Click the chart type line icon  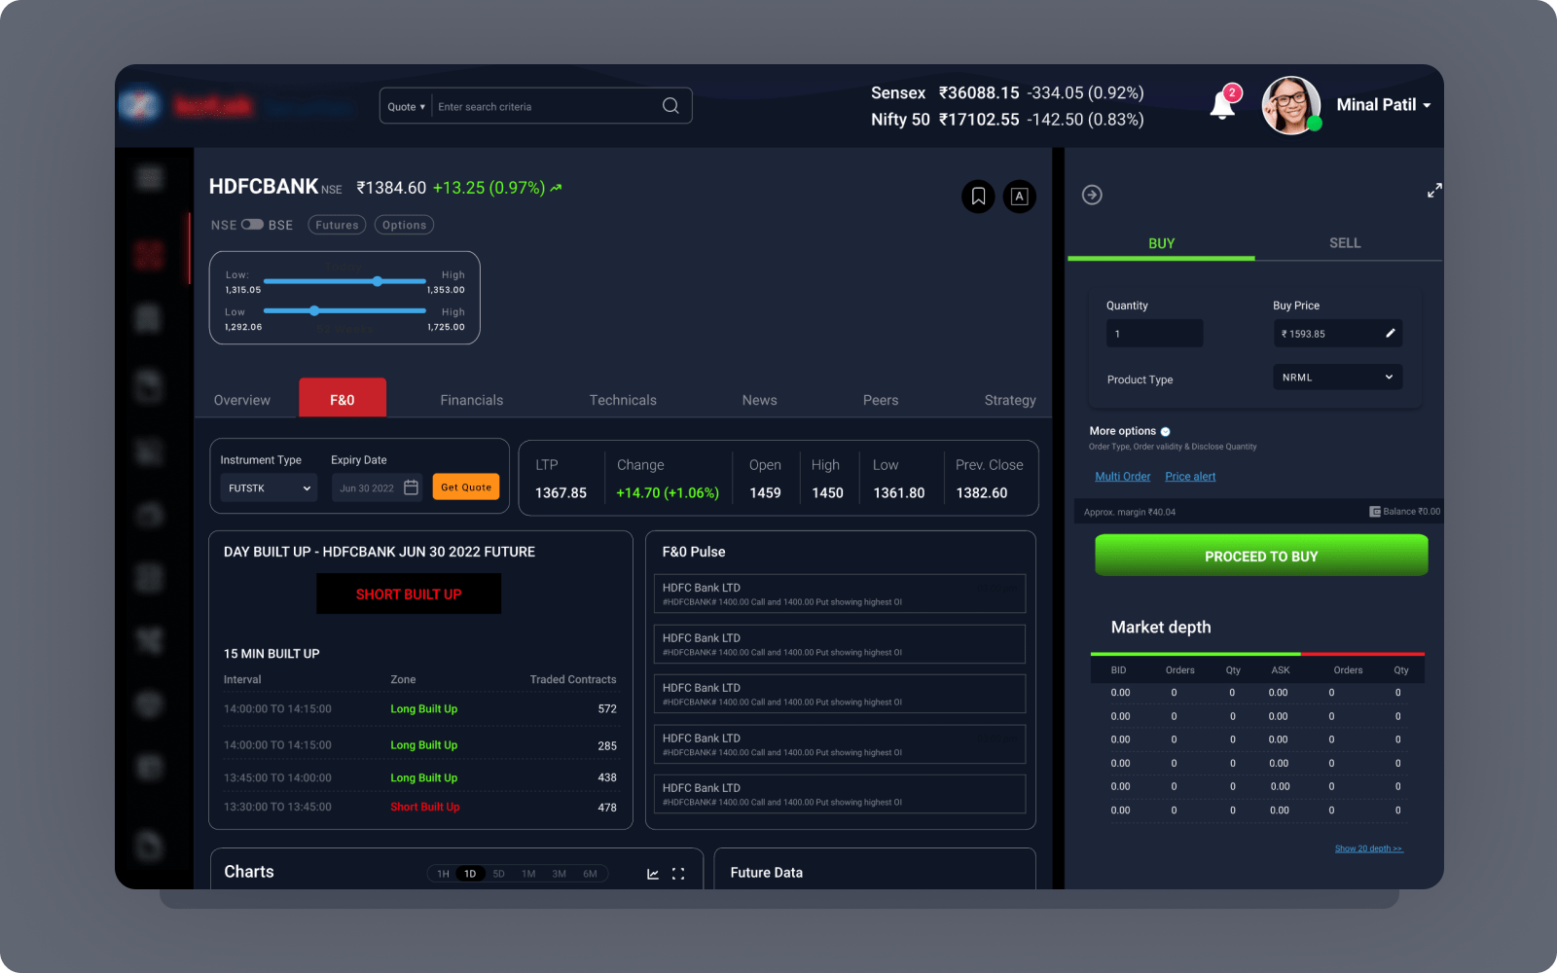[x=653, y=874]
